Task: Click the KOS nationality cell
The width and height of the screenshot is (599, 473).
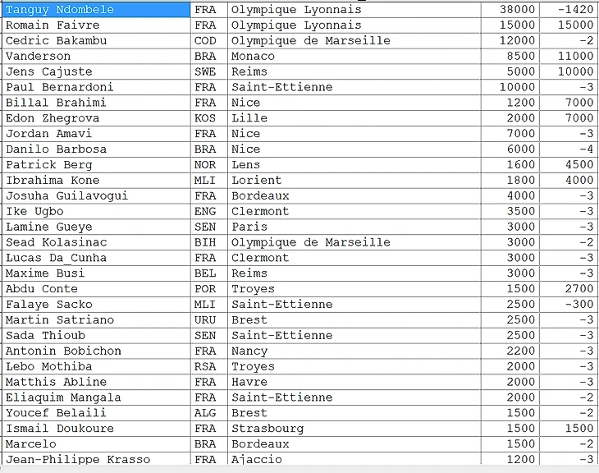Action: point(209,118)
